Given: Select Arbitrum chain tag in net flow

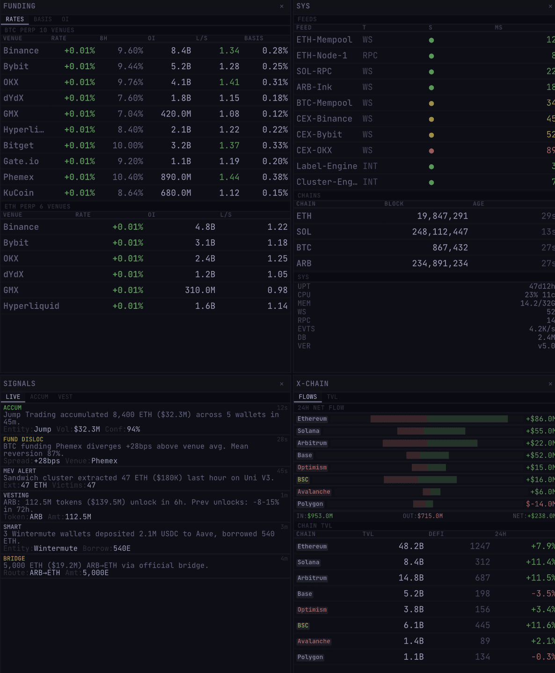Looking at the screenshot, I should (x=312, y=443).
